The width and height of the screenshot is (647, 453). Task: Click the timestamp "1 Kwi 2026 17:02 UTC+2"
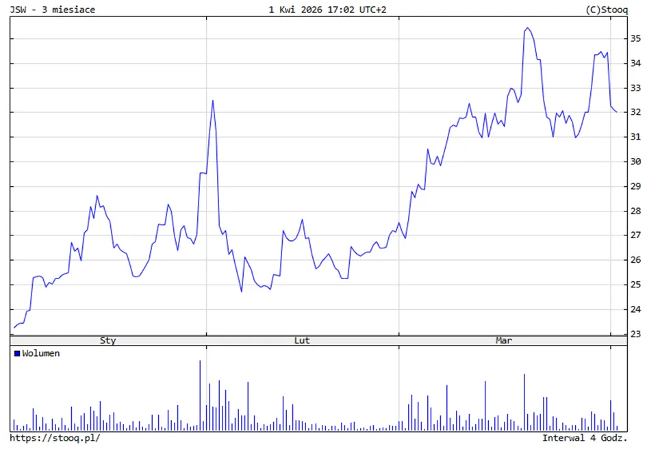(328, 10)
